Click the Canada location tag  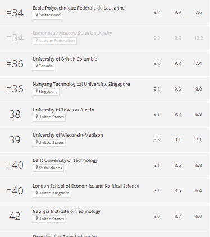pyautogui.click(x=43, y=67)
